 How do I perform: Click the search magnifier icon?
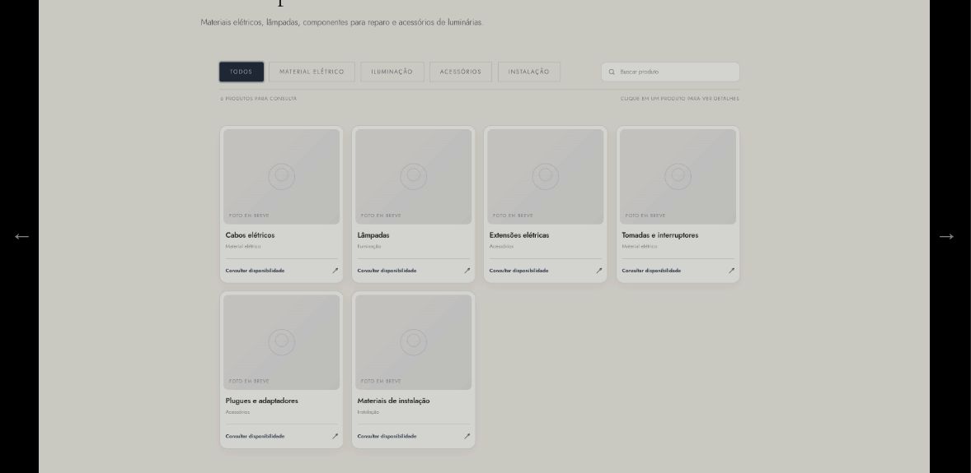[x=612, y=72]
